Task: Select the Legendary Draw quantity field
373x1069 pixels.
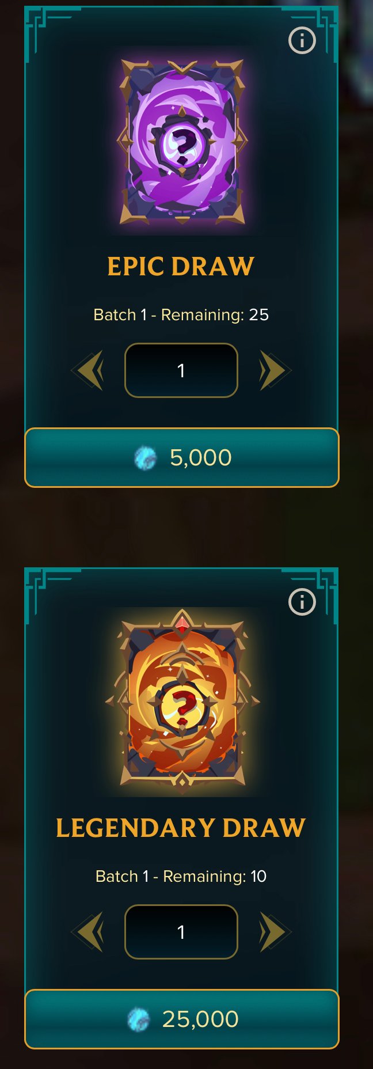Action: point(181,931)
